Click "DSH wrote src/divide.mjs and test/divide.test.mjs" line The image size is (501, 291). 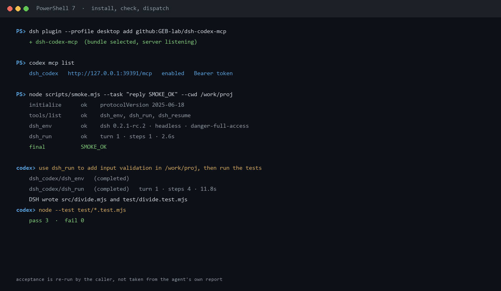coord(108,200)
